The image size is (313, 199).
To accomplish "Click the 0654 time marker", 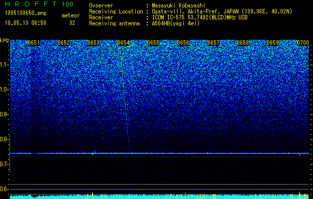I will 123,43.
